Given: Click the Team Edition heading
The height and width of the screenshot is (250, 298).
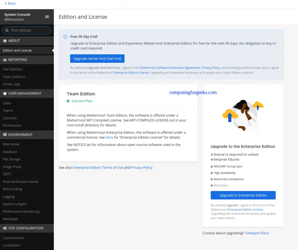Looking at the screenshot, I should (81, 94).
